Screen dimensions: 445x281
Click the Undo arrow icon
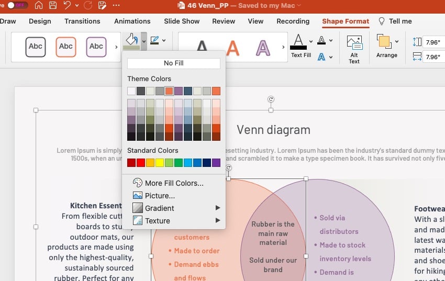click(x=67, y=6)
